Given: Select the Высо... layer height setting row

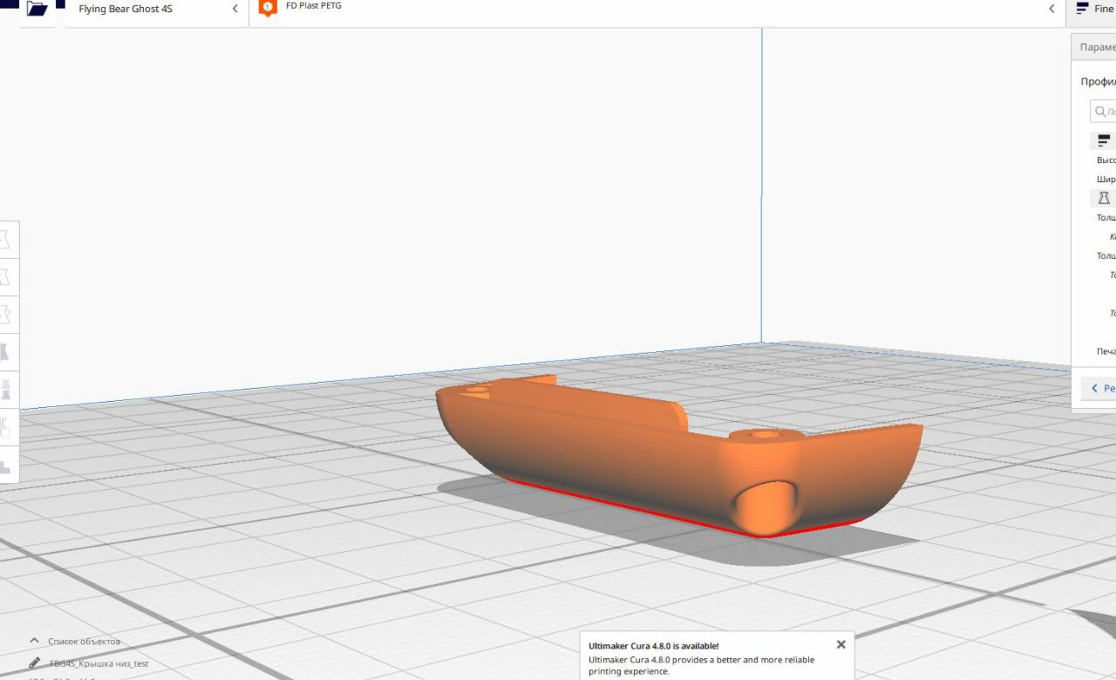Looking at the screenshot, I should [1106, 160].
